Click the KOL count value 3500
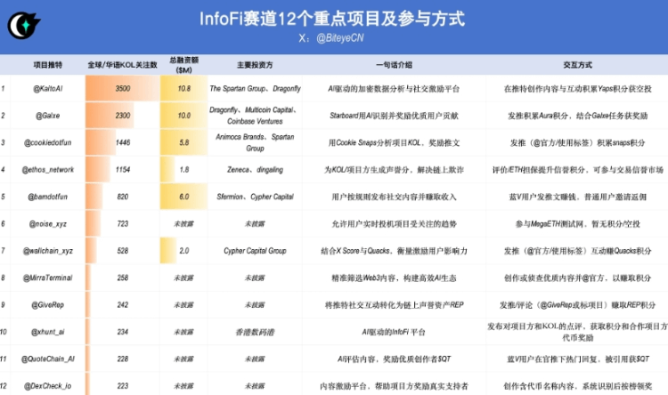The height and width of the screenshot is (395, 668). [x=123, y=89]
